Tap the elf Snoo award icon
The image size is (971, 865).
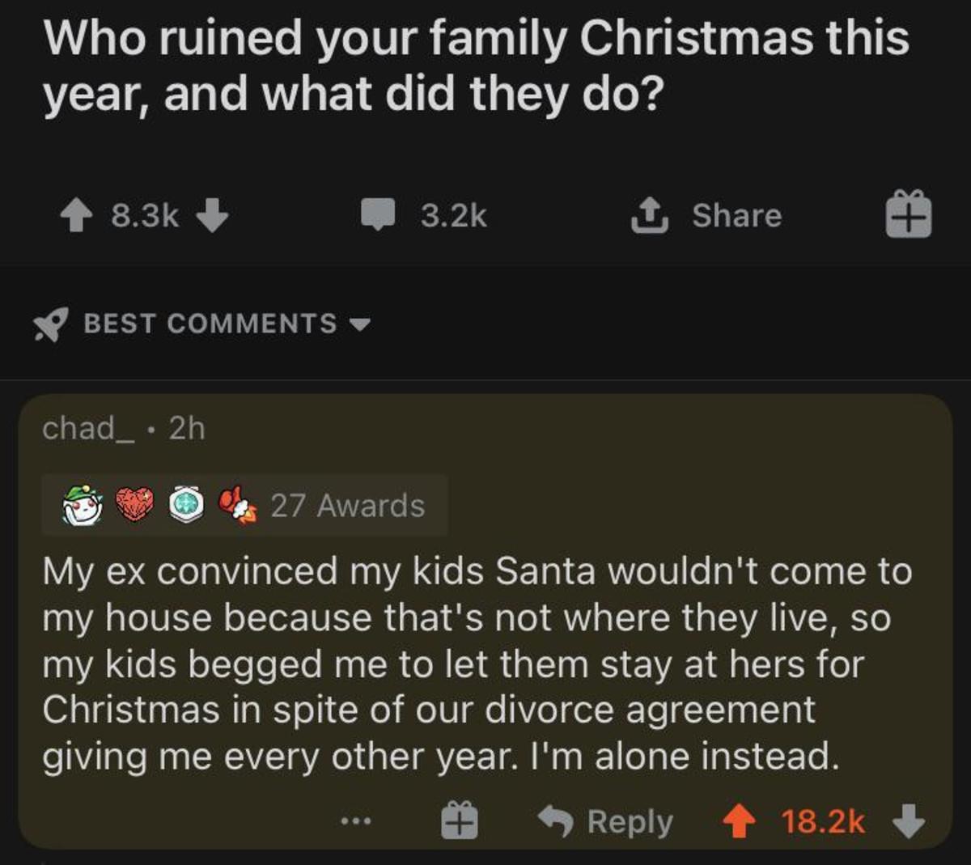tap(83, 506)
